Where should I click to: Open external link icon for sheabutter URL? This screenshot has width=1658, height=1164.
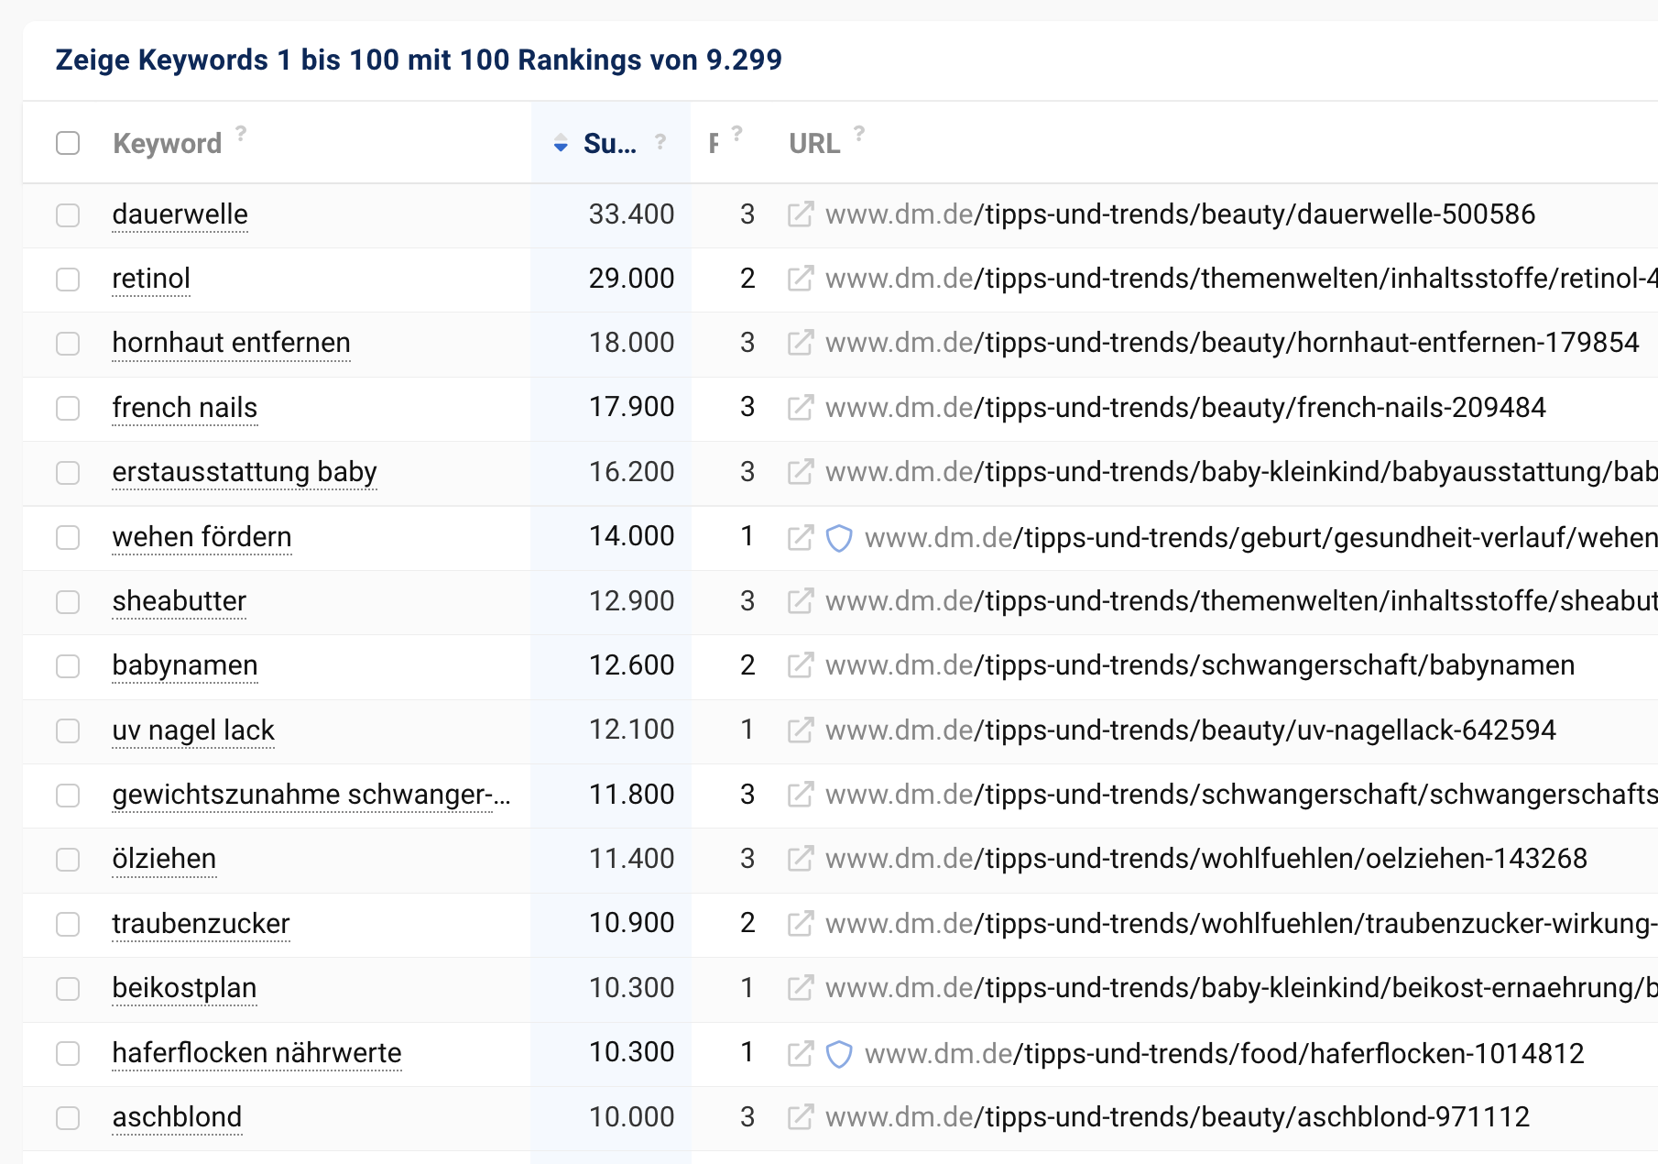pos(800,601)
